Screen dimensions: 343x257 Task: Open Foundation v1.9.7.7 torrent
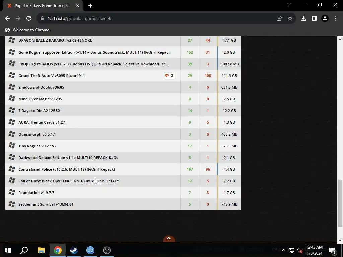[x=36, y=193]
